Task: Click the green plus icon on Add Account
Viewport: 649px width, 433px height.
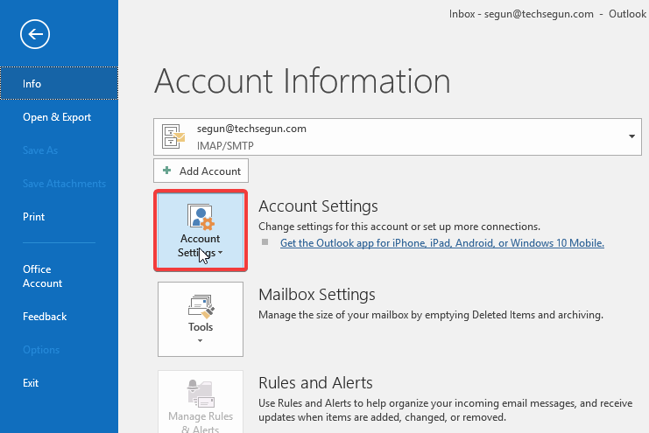Action: [x=166, y=171]
